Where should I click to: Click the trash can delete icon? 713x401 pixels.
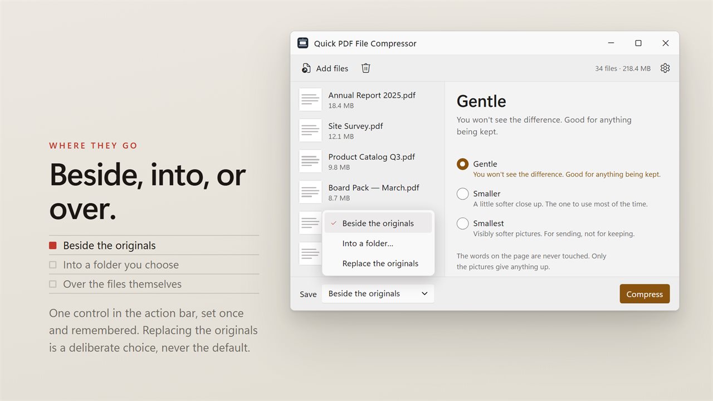[366, 68]
